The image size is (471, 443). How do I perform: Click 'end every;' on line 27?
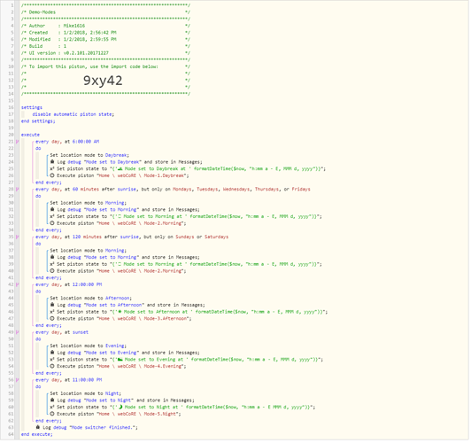click(x=49, y=183)
